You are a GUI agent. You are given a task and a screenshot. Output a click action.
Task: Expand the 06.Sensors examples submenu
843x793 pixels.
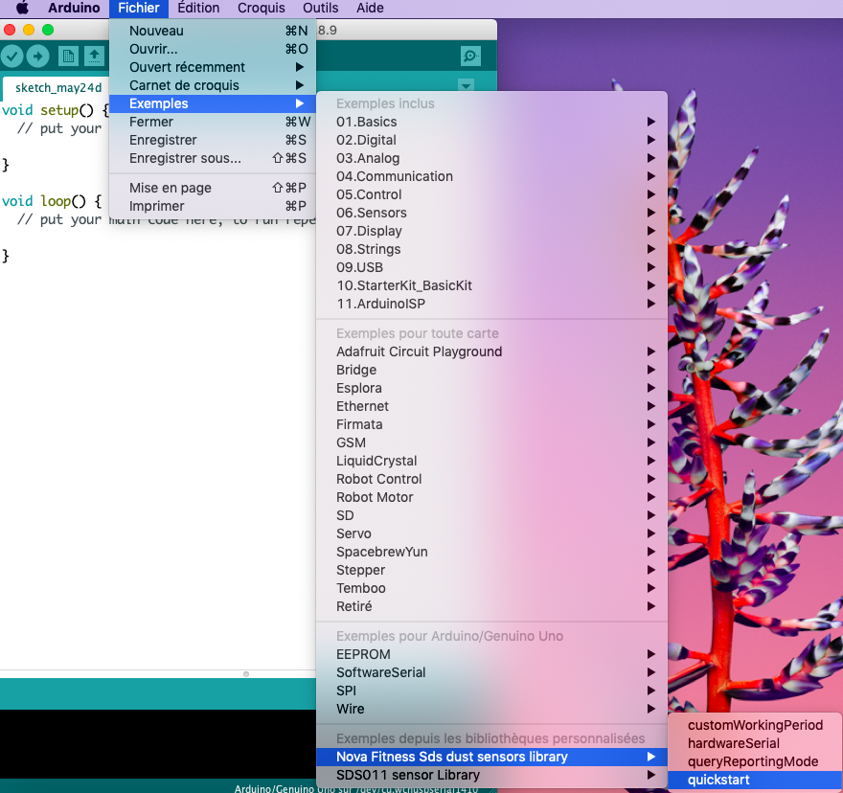pos(492,214)
